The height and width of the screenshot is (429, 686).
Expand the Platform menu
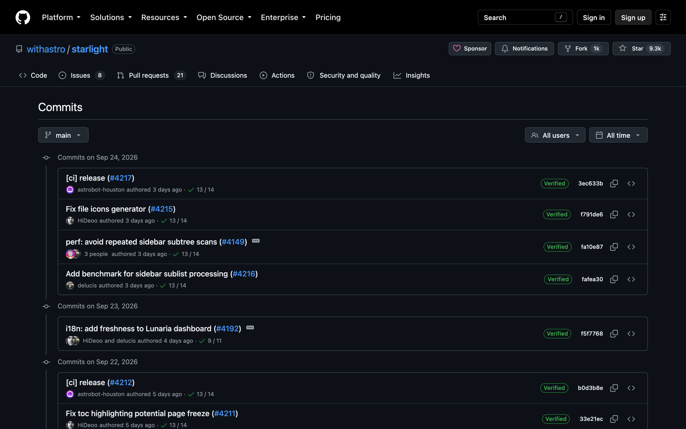(x=61, y=17)
